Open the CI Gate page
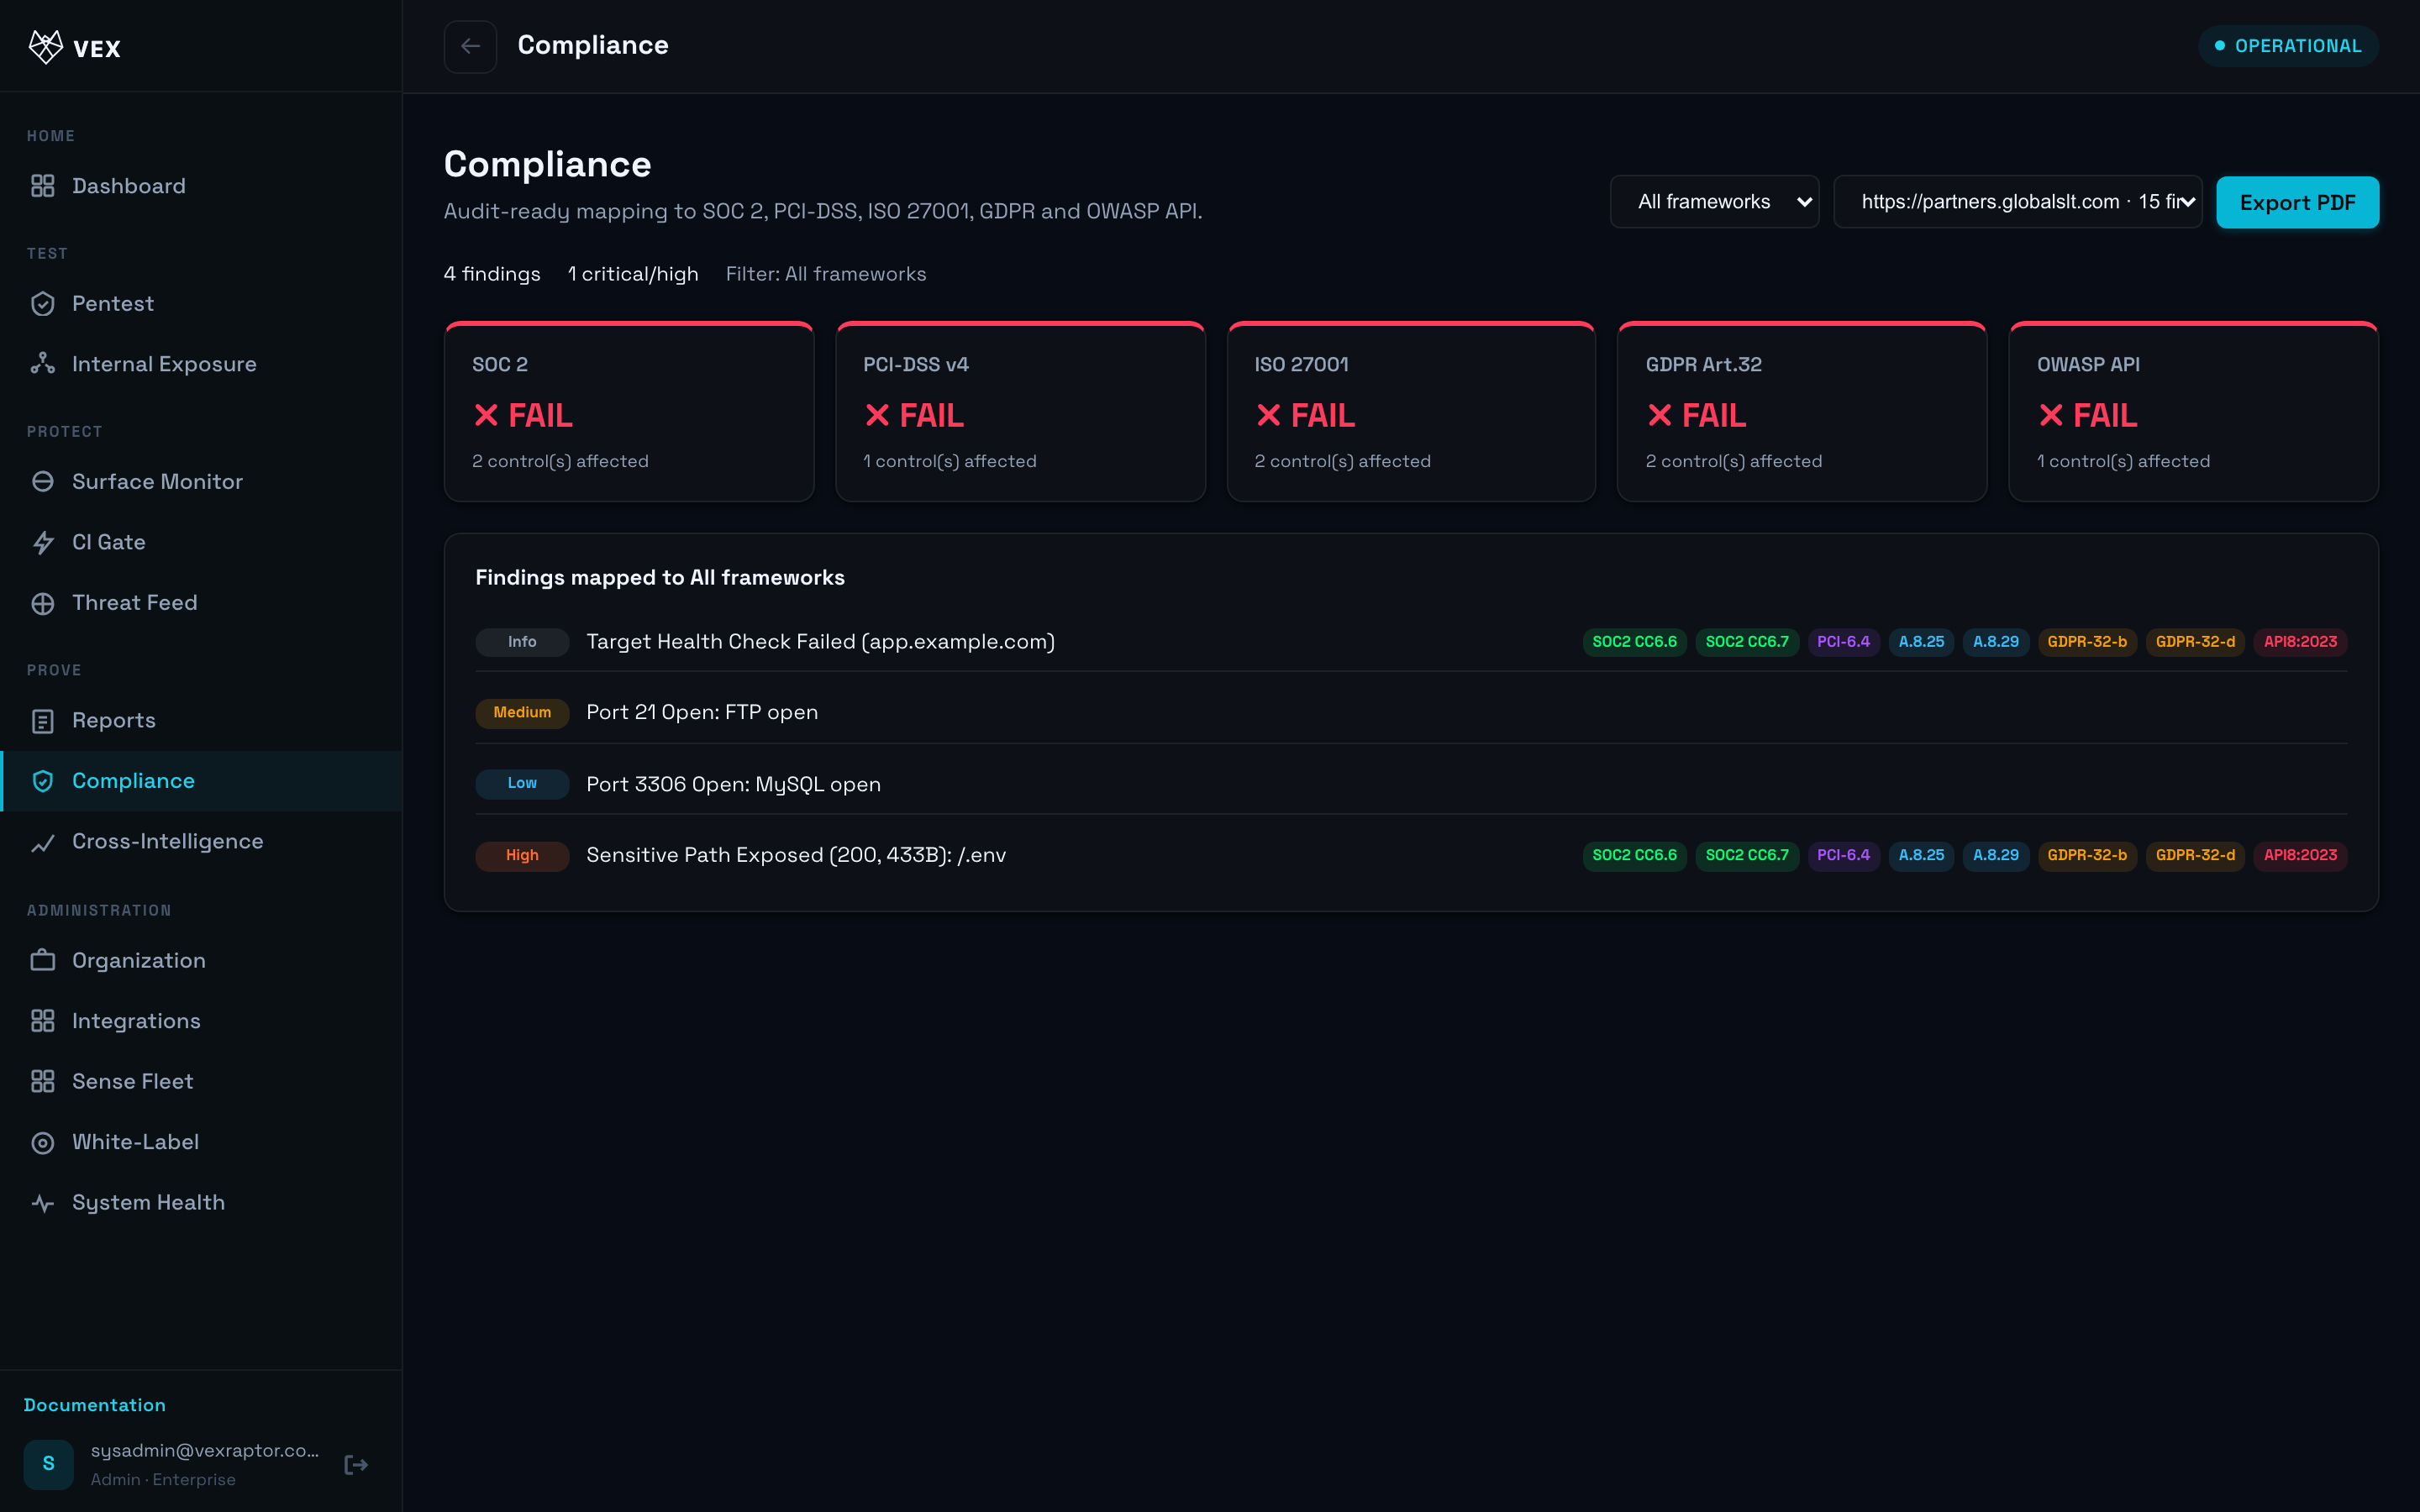The height and width of the screenshot is (1512, 2420). coord(201,542)
